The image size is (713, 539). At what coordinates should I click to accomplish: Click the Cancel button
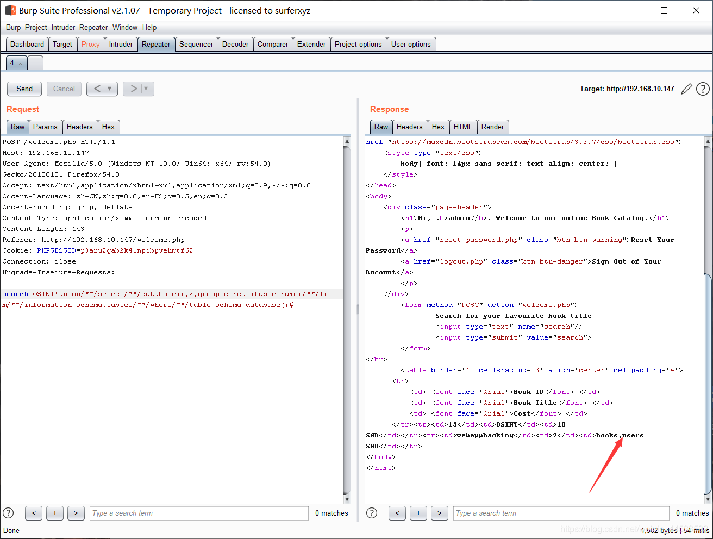[x=64, y=89]
